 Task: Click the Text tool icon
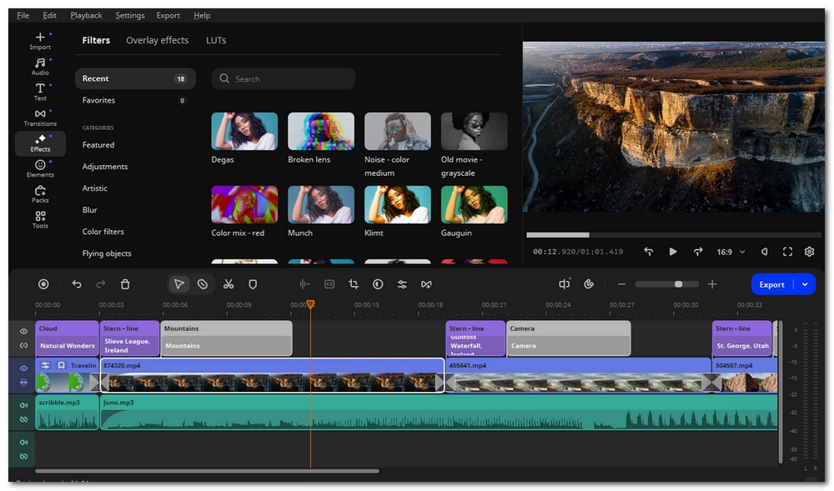(x=40, y=91)
